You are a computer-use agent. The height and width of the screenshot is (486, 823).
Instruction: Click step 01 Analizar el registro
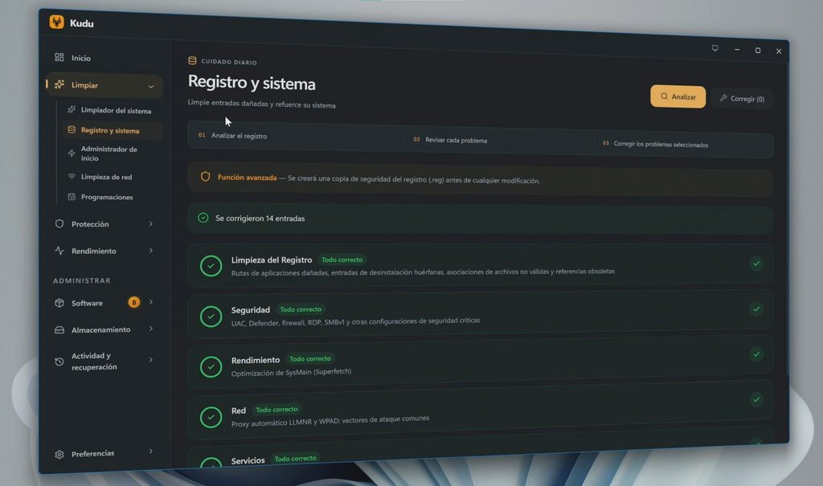[232, 136]
